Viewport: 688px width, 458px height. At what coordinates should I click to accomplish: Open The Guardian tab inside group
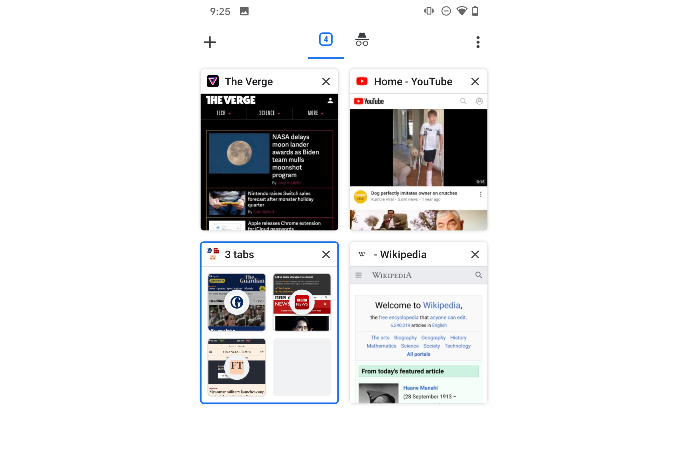pyautogui.click(x=236, y=302)
